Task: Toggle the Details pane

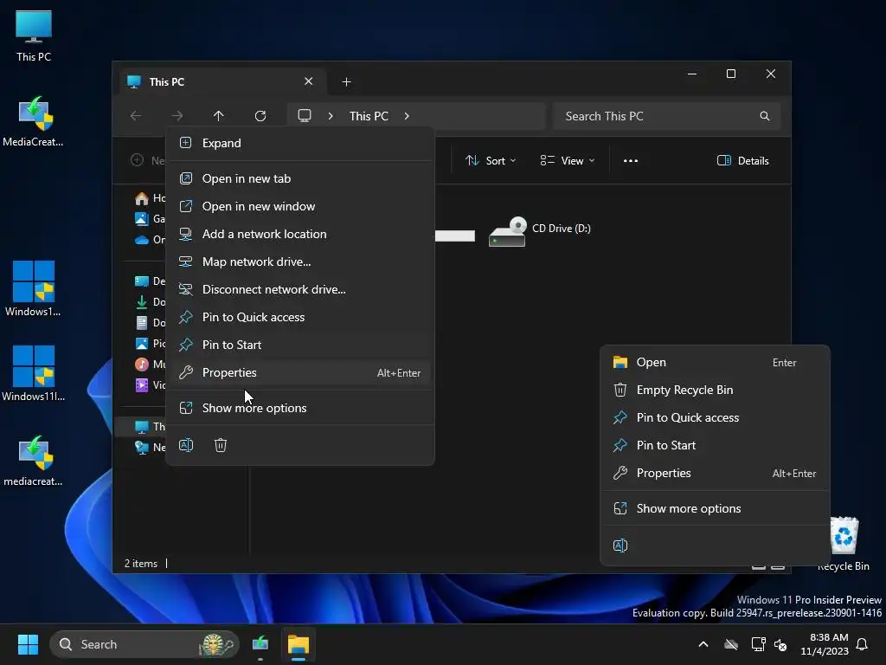Action: pyautogui.click(x=743, y=161)
